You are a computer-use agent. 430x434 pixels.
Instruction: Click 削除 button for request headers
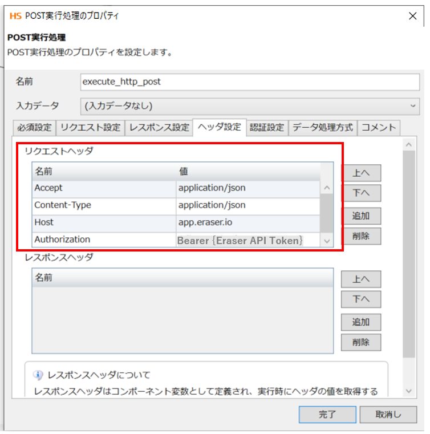361,236
